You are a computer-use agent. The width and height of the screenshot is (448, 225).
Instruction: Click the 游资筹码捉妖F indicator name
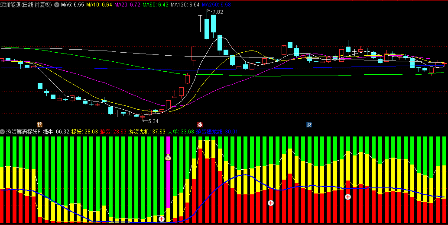coord(23,132)
